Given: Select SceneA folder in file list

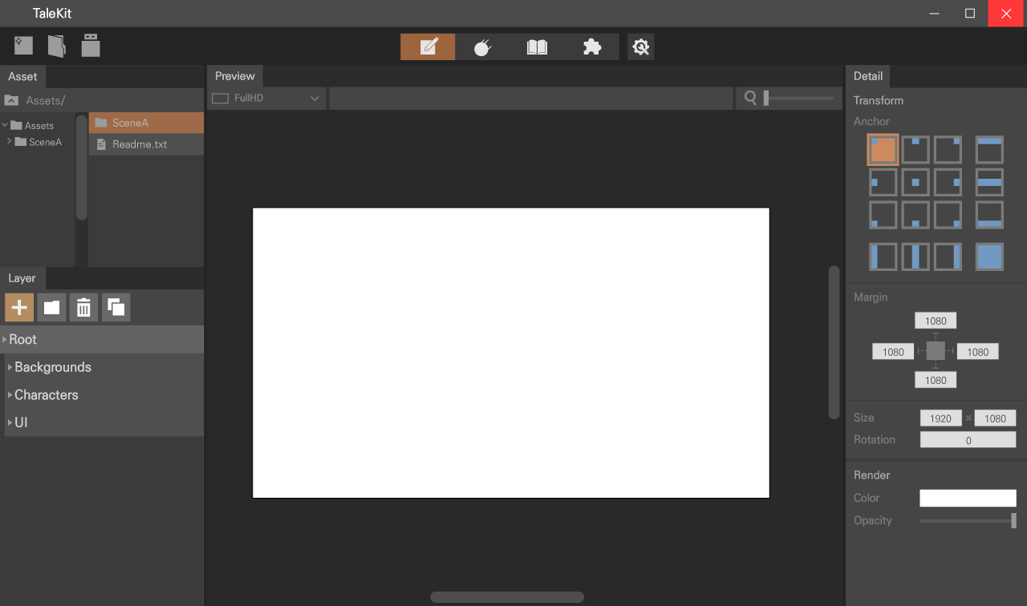Looking at the screenshot, I should (146, 123).
